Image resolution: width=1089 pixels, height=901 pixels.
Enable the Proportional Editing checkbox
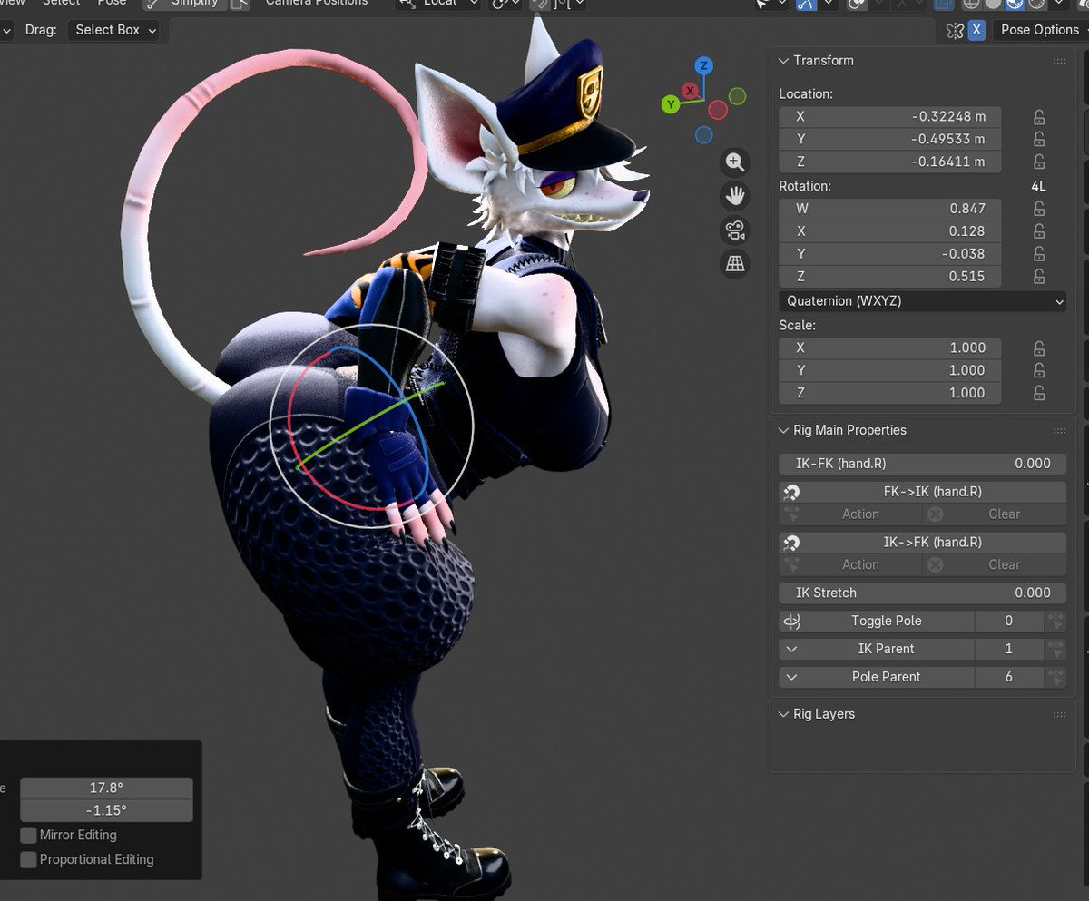(x=29, y=859)
